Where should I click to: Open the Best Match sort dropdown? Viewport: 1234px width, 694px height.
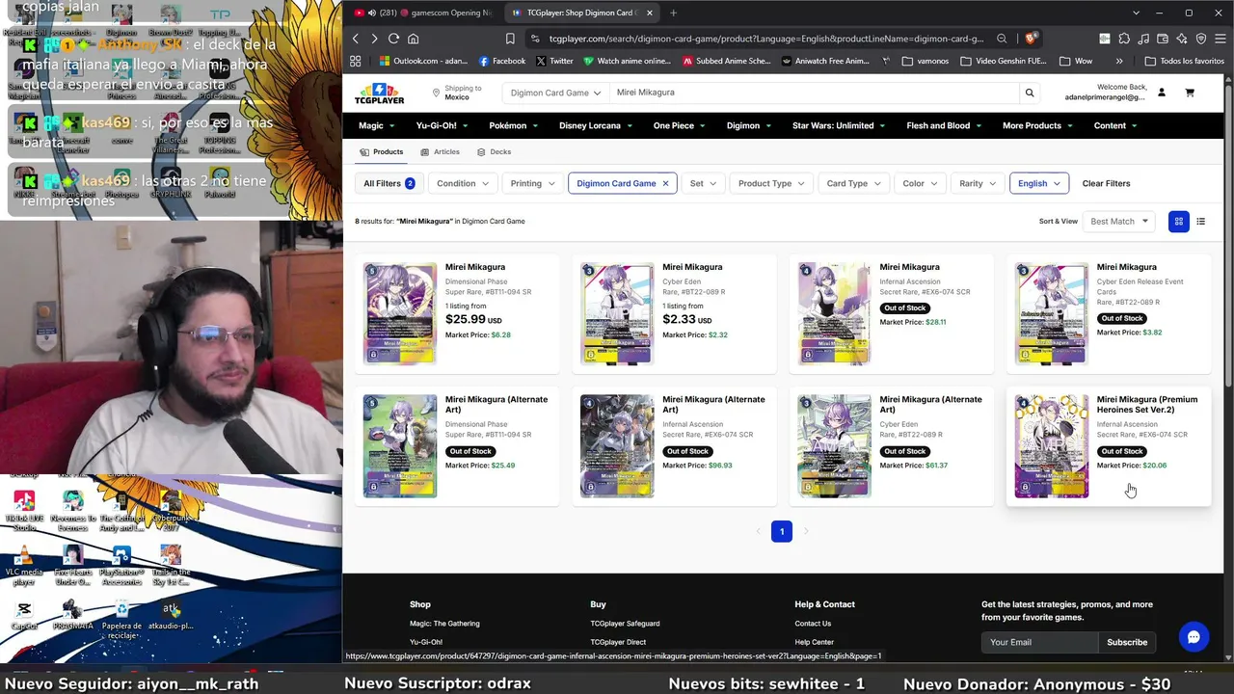click(x=1119, y=222)
